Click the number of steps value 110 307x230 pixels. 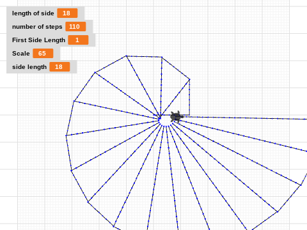(75, 27)
